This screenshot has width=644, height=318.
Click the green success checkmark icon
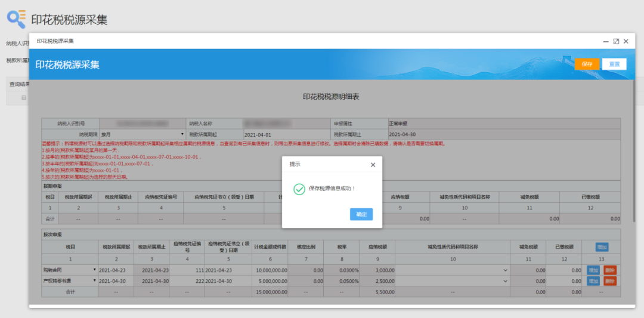[x=299, y=189]
